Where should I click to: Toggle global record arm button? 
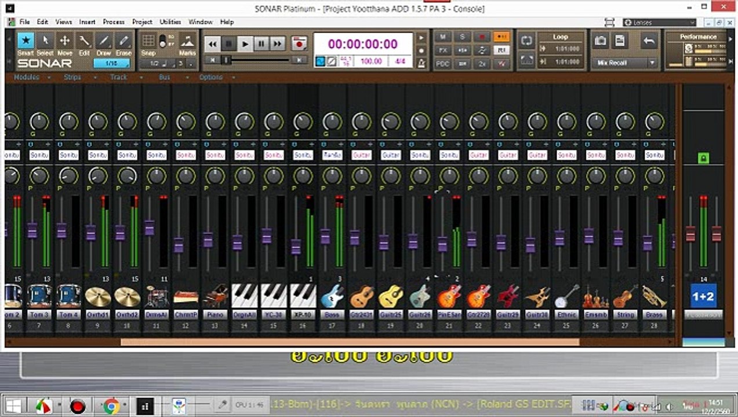482,36
